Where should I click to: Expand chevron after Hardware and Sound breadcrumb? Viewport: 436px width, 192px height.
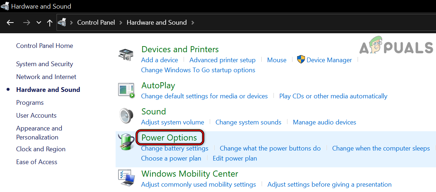click(x=193, y=23)
